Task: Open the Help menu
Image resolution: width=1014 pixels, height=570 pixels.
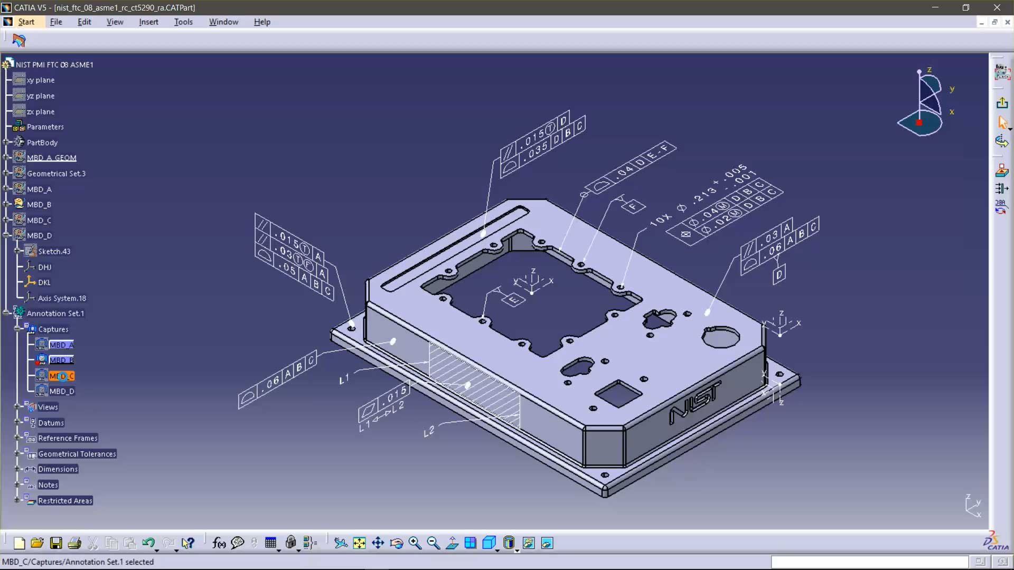Action: (x=262, y=22)
